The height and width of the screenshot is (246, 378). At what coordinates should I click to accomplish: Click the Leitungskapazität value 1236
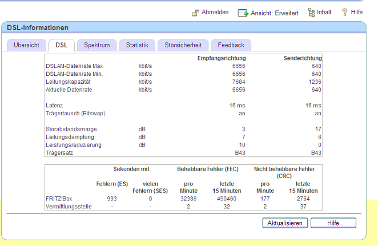[315, 82]
